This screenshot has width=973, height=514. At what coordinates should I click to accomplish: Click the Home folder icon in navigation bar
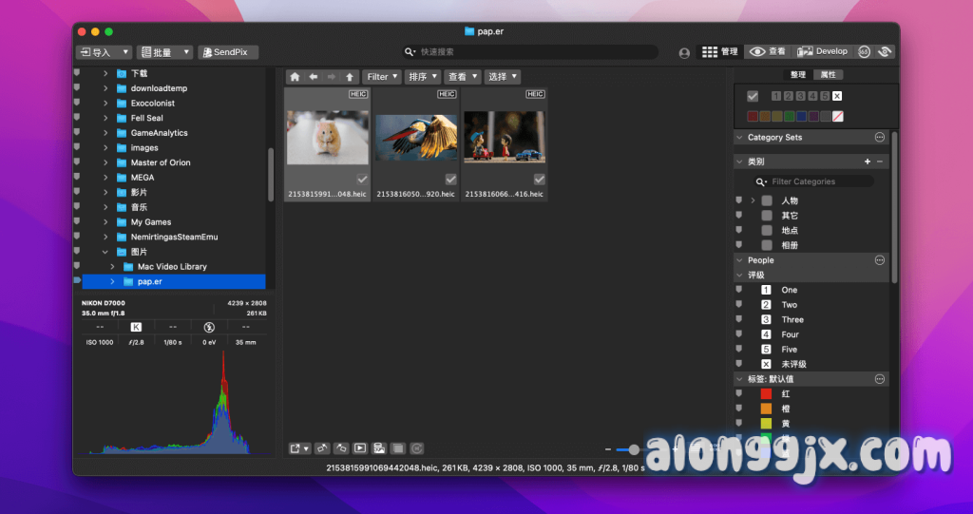[295, 77]
